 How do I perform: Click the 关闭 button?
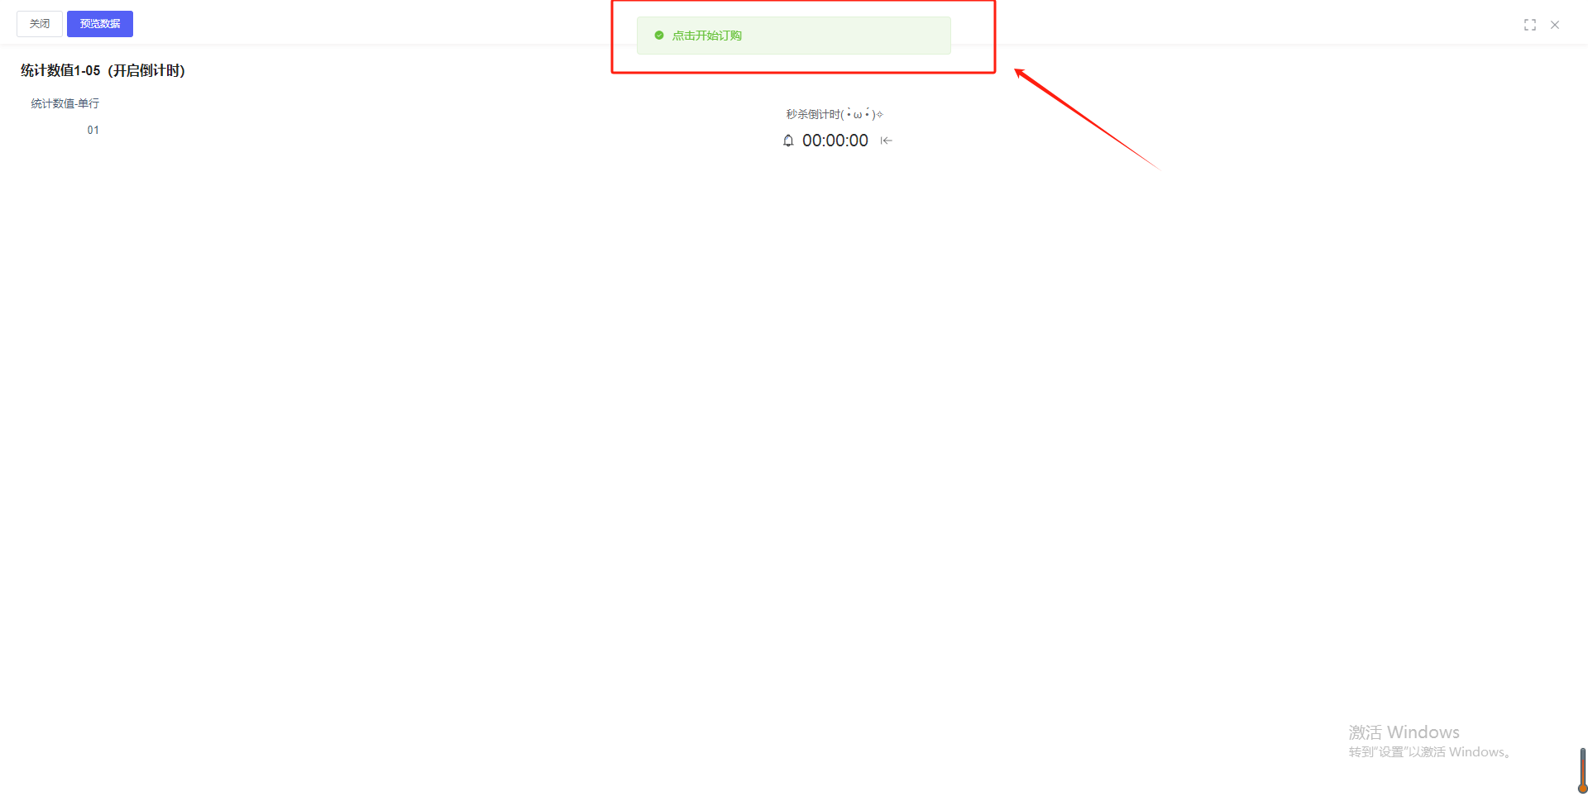(40, 24)
